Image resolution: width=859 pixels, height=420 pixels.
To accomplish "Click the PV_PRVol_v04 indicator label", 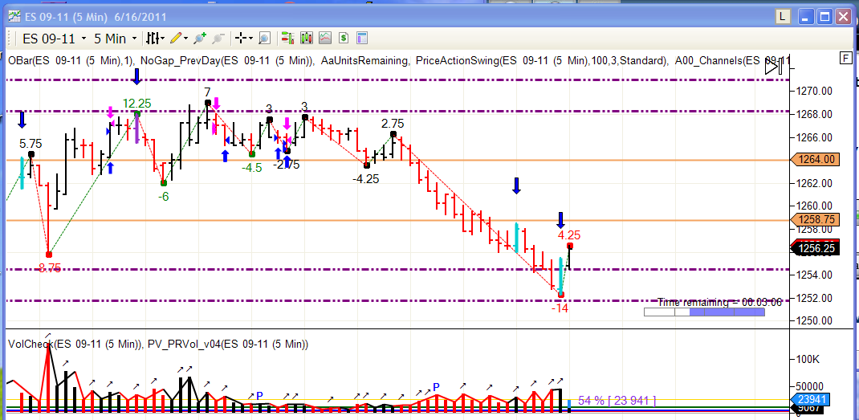I will point(228,345).
